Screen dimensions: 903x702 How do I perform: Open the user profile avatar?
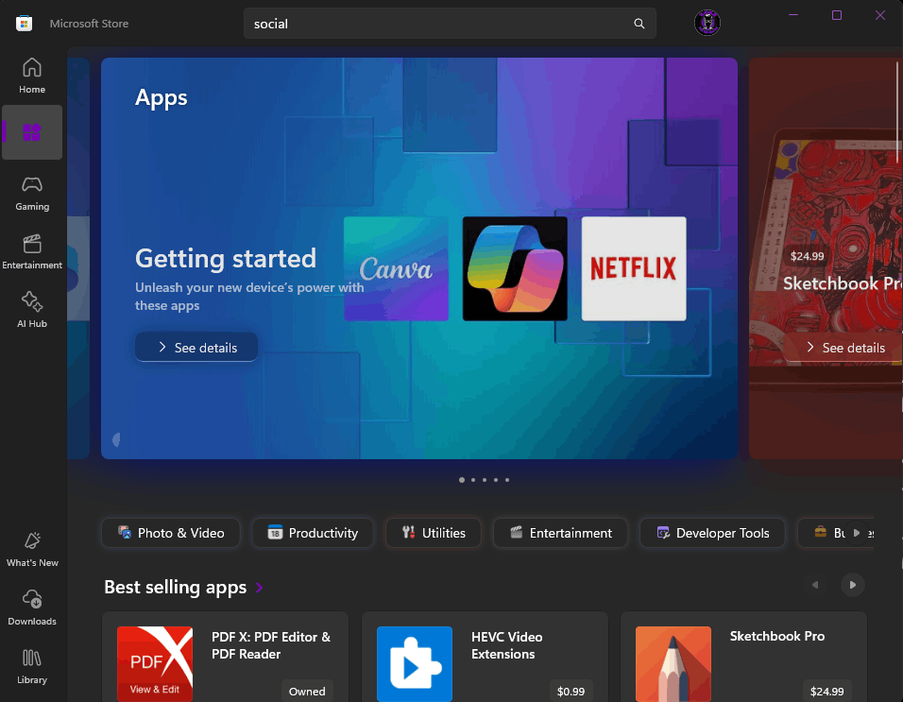[707, 23]
